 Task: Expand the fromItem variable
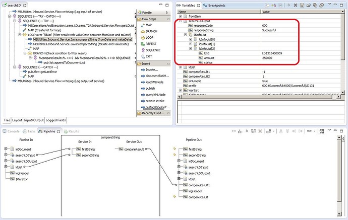[x=180, y=16]
